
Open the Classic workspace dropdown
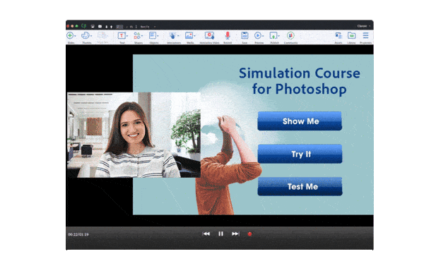coord(364,26)
